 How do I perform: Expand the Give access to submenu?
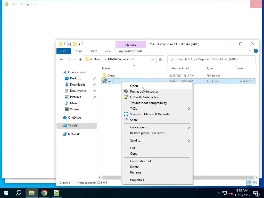click(x=157, y=127)
